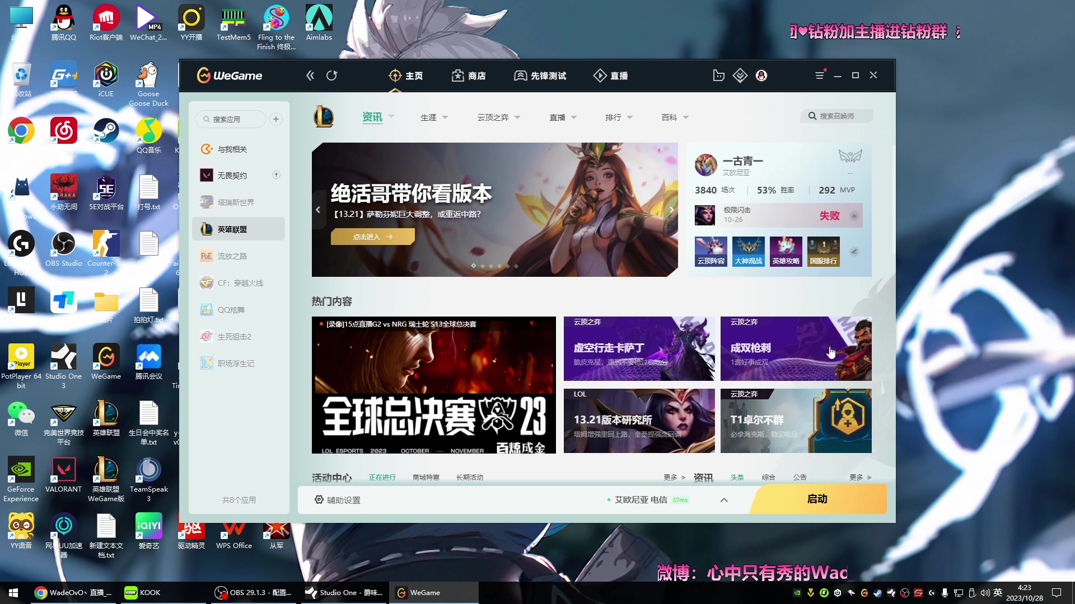Open the folder icon in WeGame's title bar
Image resolution: width=1075 pixels, height=604 pixels.
pyautogui.click(x=719, y=75)
